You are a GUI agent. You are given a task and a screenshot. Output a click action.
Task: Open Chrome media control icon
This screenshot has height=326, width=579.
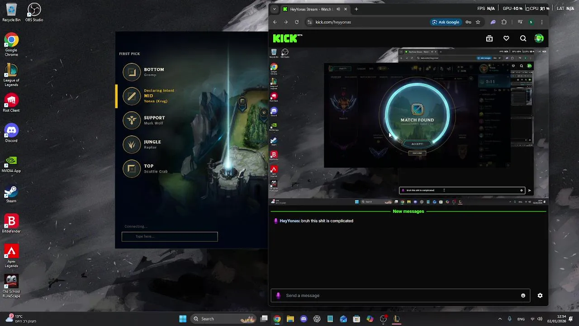[520, 22]
